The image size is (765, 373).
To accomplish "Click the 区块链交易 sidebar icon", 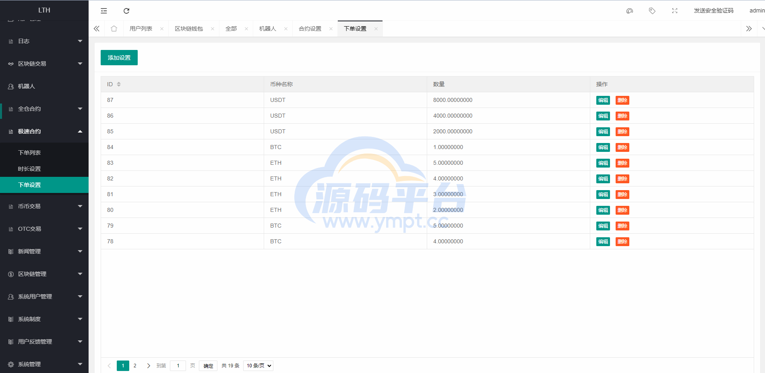I will point(11,64).
